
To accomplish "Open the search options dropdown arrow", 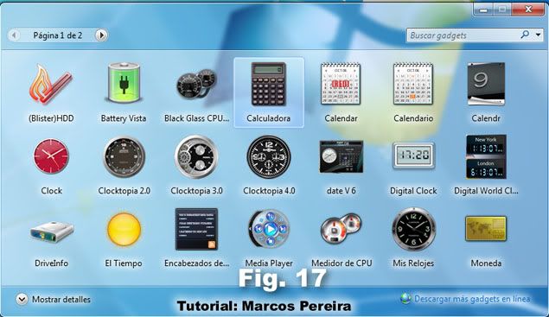I will 538,35.
